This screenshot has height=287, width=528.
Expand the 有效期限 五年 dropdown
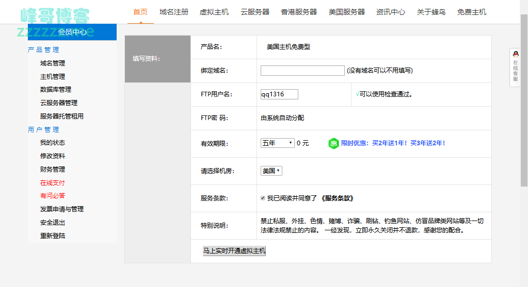(277, 143)
